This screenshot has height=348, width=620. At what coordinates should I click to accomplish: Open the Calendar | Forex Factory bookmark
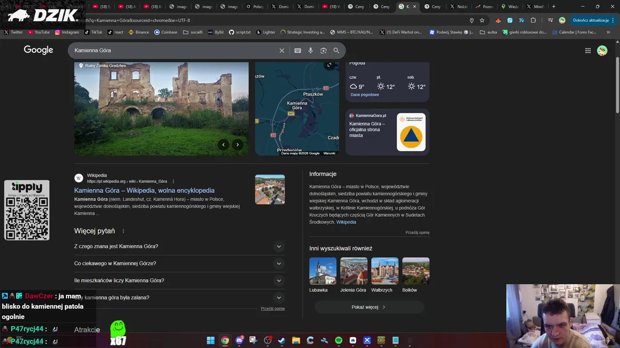click(574, 32)
